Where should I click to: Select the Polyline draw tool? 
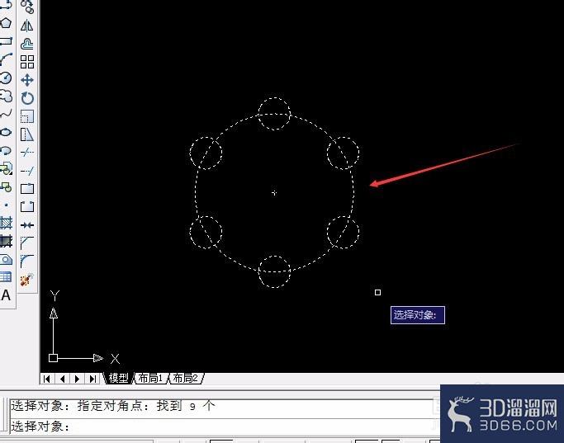[6, 5]
